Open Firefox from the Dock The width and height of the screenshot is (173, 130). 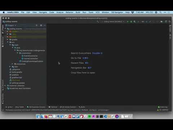coord(46,116)
